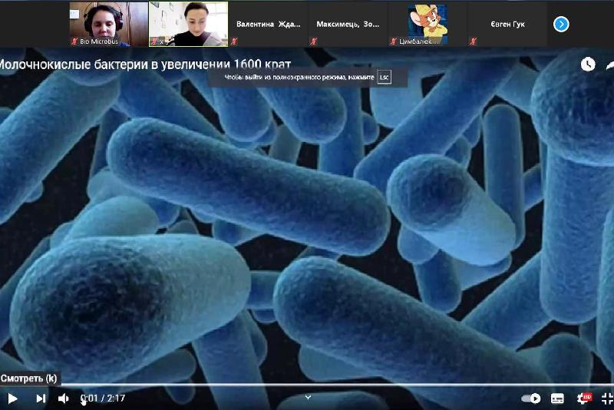This screenshot has height=410, width=614.
Task: Exit fullscreen mode with the corner icon
Action: pos(607,398)
